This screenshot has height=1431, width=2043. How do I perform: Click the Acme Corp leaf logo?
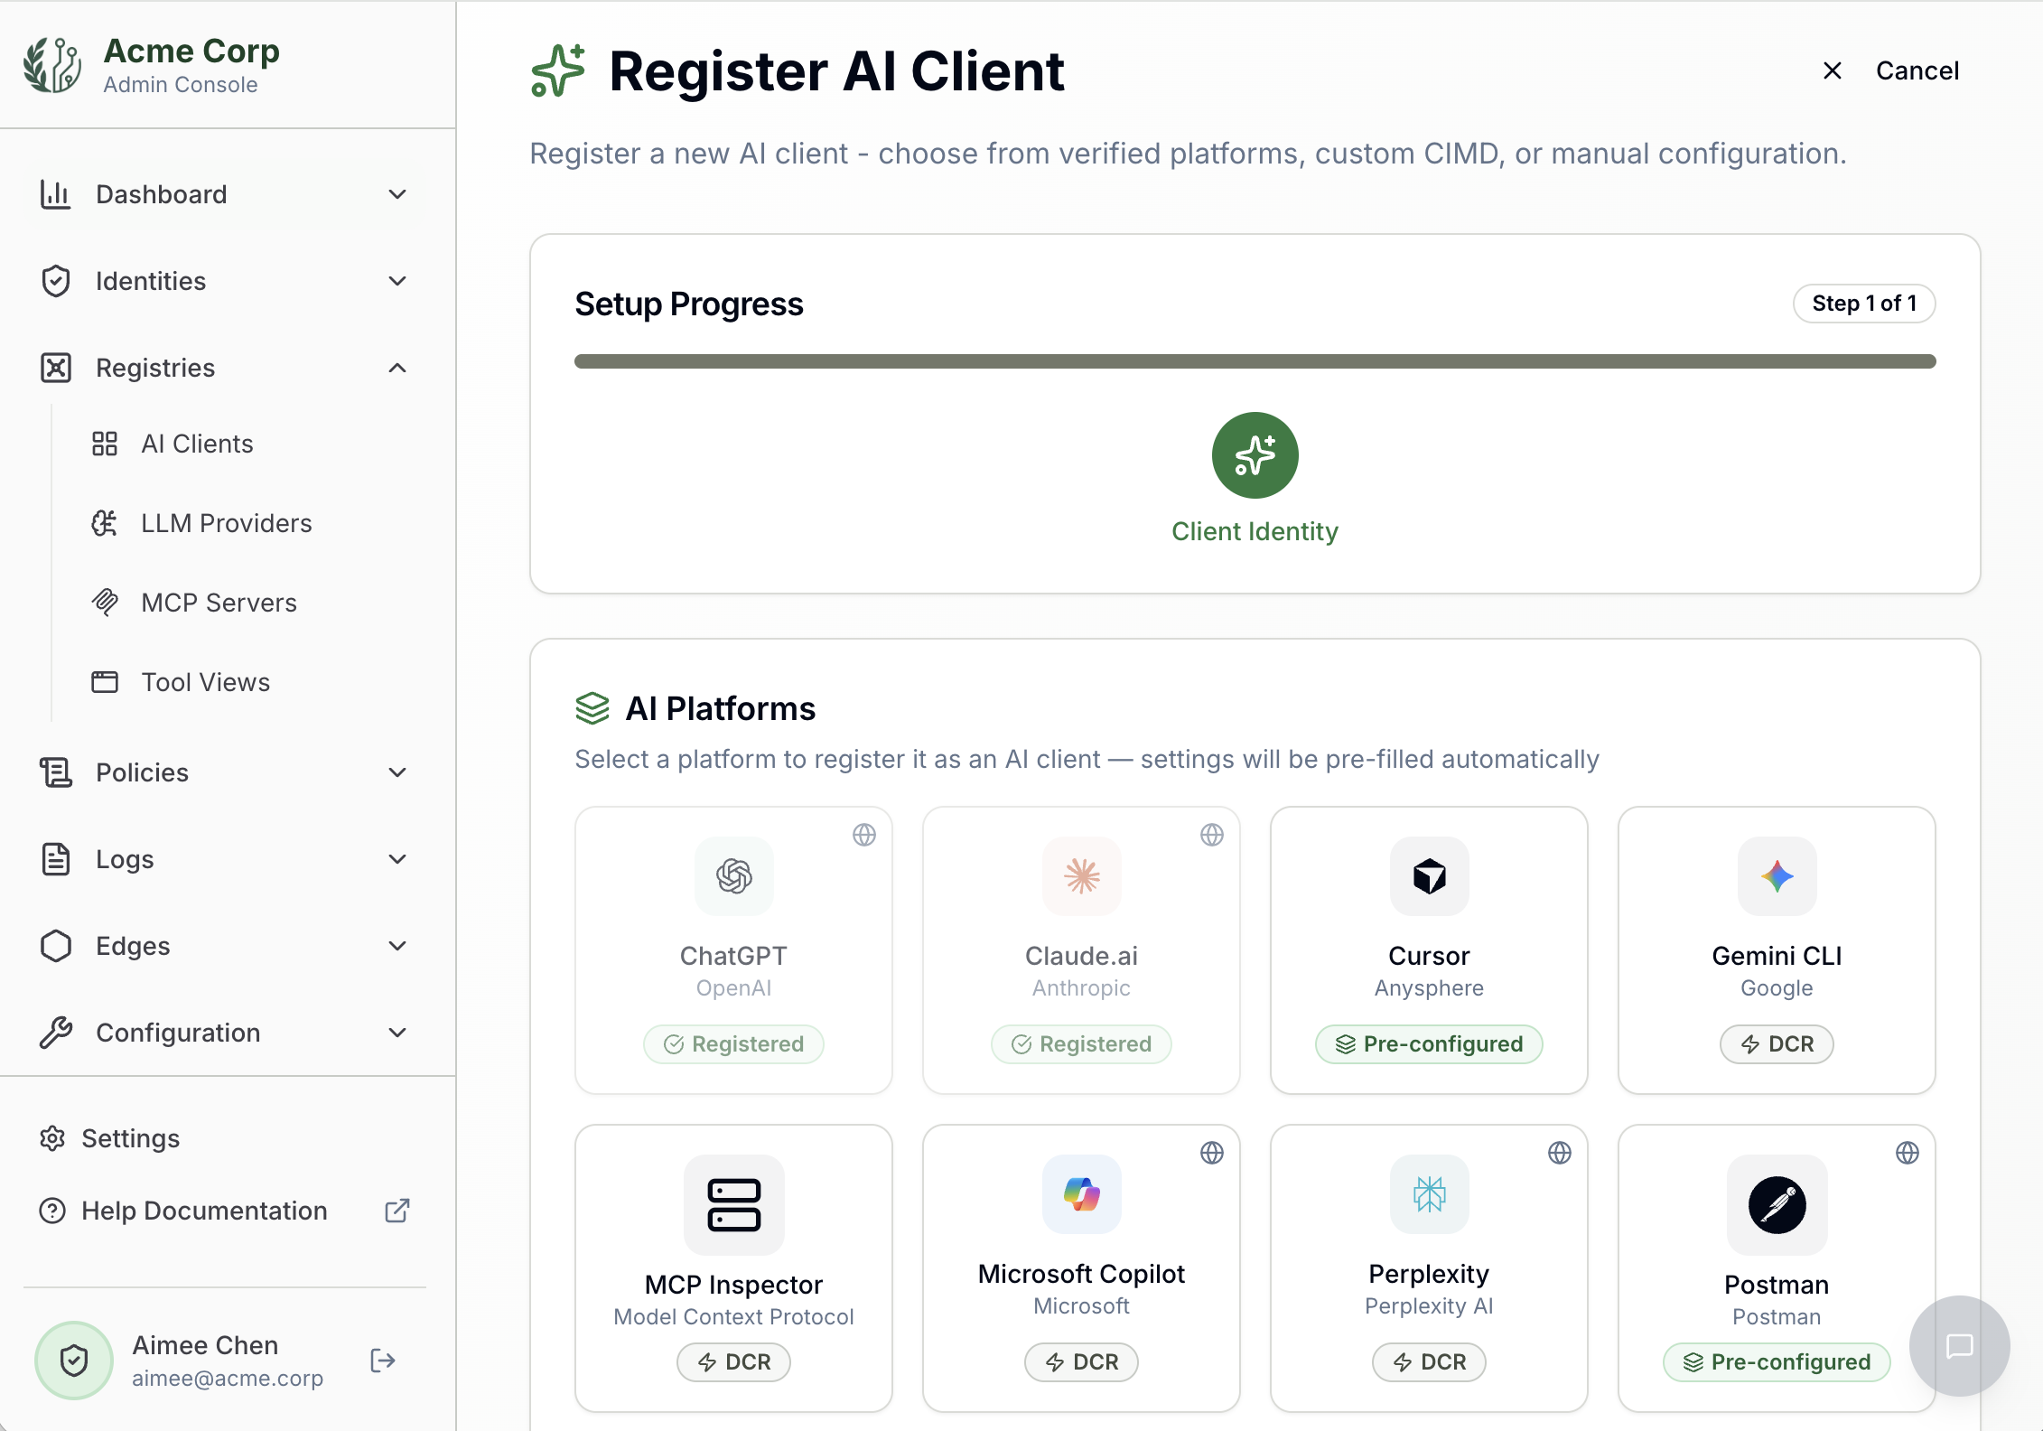[51, 63]
